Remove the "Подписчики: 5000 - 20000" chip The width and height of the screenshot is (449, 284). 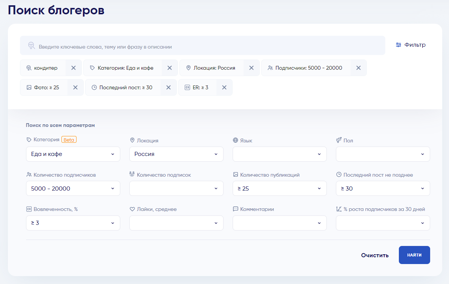tap(359, 68)
